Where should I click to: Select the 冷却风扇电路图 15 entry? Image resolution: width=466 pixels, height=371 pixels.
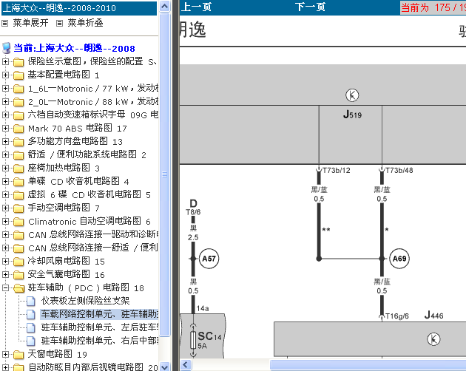click(66, 261)
